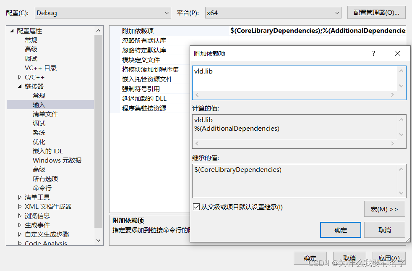Select 输入 under the linker section
This screenshot has width=412, height=271.
click(38, 105)
